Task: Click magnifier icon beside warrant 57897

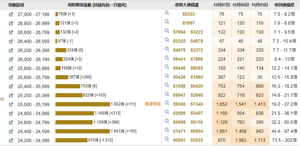Action: coord(167,23)
